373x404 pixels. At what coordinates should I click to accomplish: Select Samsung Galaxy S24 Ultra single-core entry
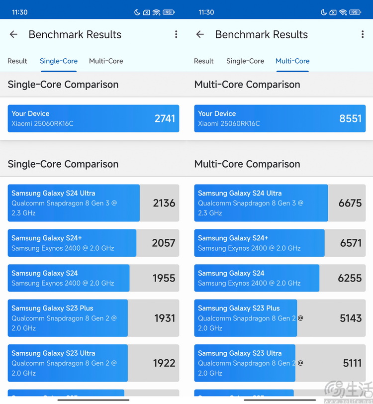click(x=93, y=203)
